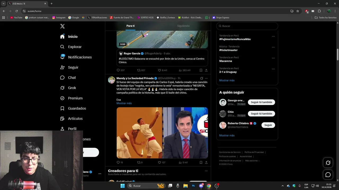The height and width of the screenshot is (190, 339).
Task: Show more trends with Mostrar más
Action: tap(227, 80)
